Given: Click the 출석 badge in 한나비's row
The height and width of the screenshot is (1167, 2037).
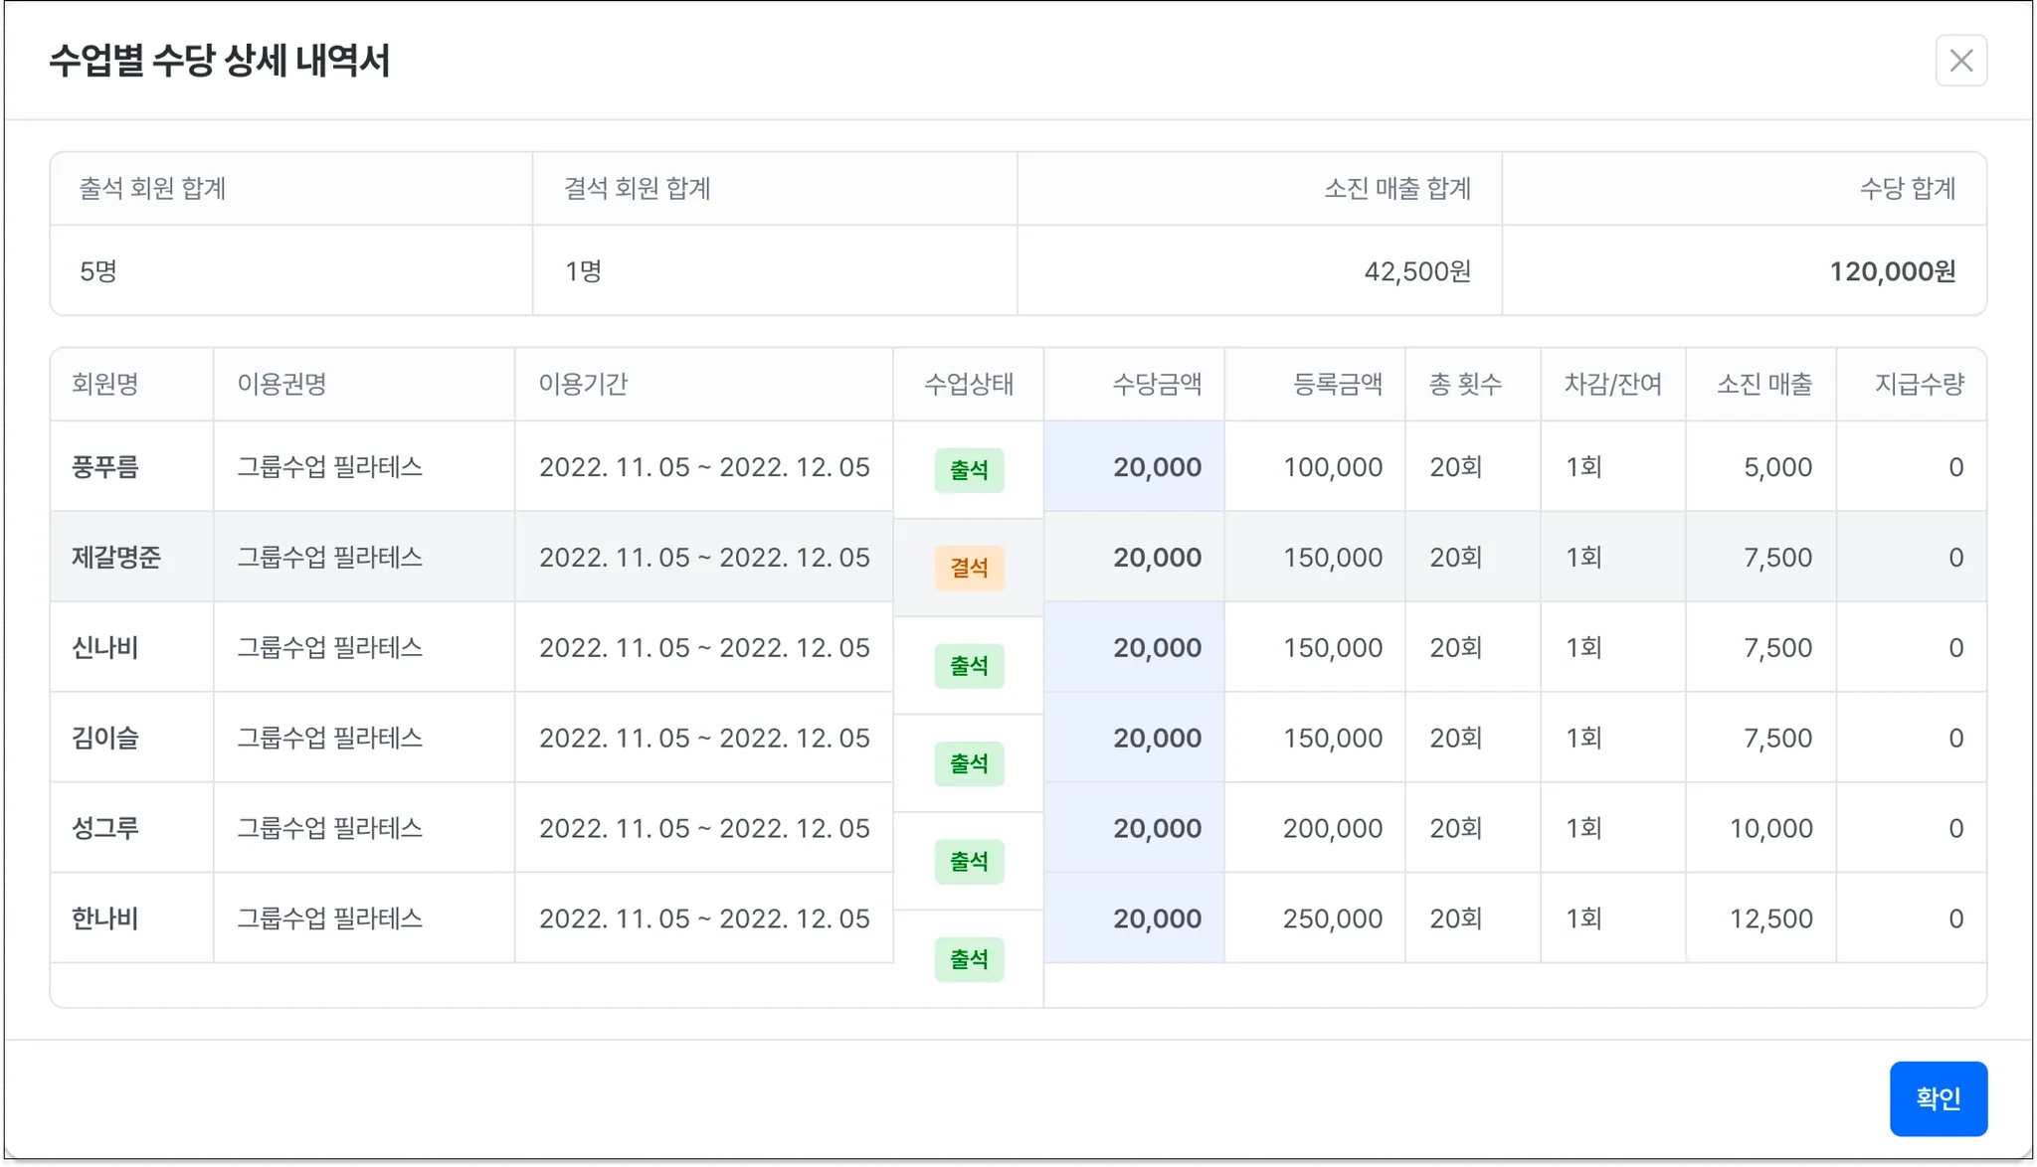Looking at the screenshot, I should pyautogui.click(x=969, y=959).
